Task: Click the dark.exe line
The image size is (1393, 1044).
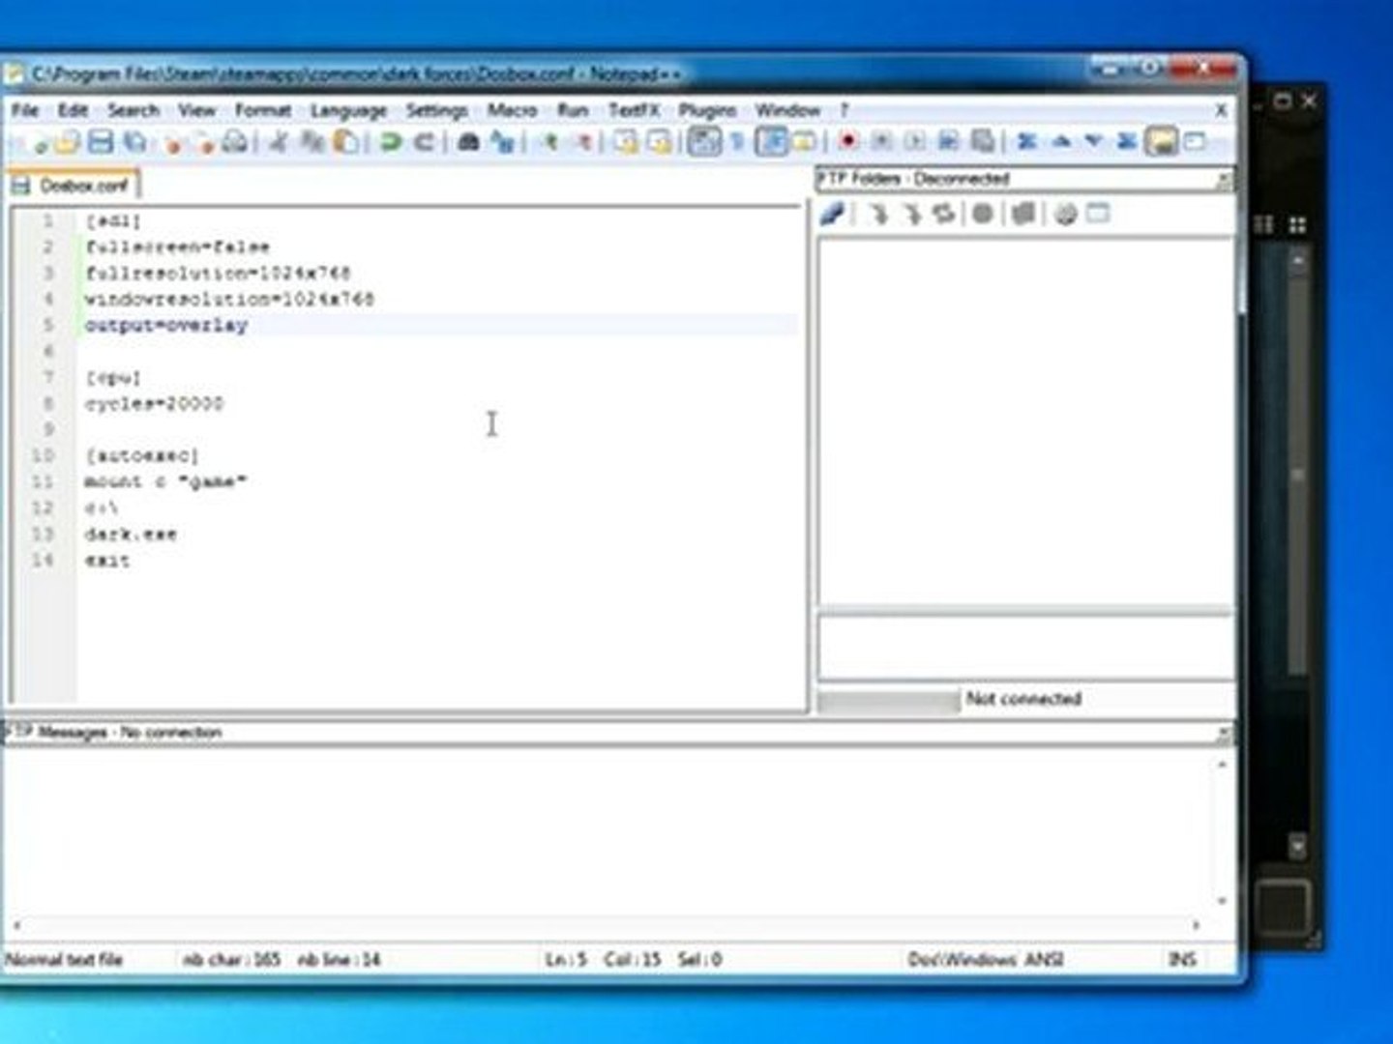Action: click(131, 534)
